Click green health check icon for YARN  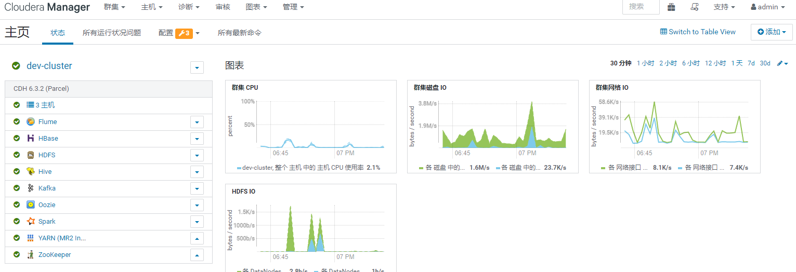point(17,238)
